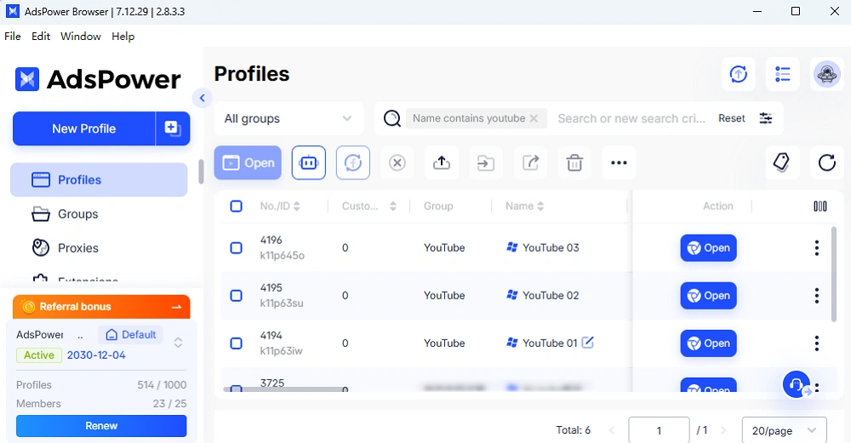Click the toolbar Open button
Screen dimensions: 851x443
248,162
